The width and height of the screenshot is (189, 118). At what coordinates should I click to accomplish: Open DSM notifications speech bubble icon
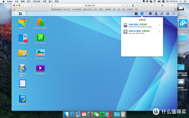point(150,14)
